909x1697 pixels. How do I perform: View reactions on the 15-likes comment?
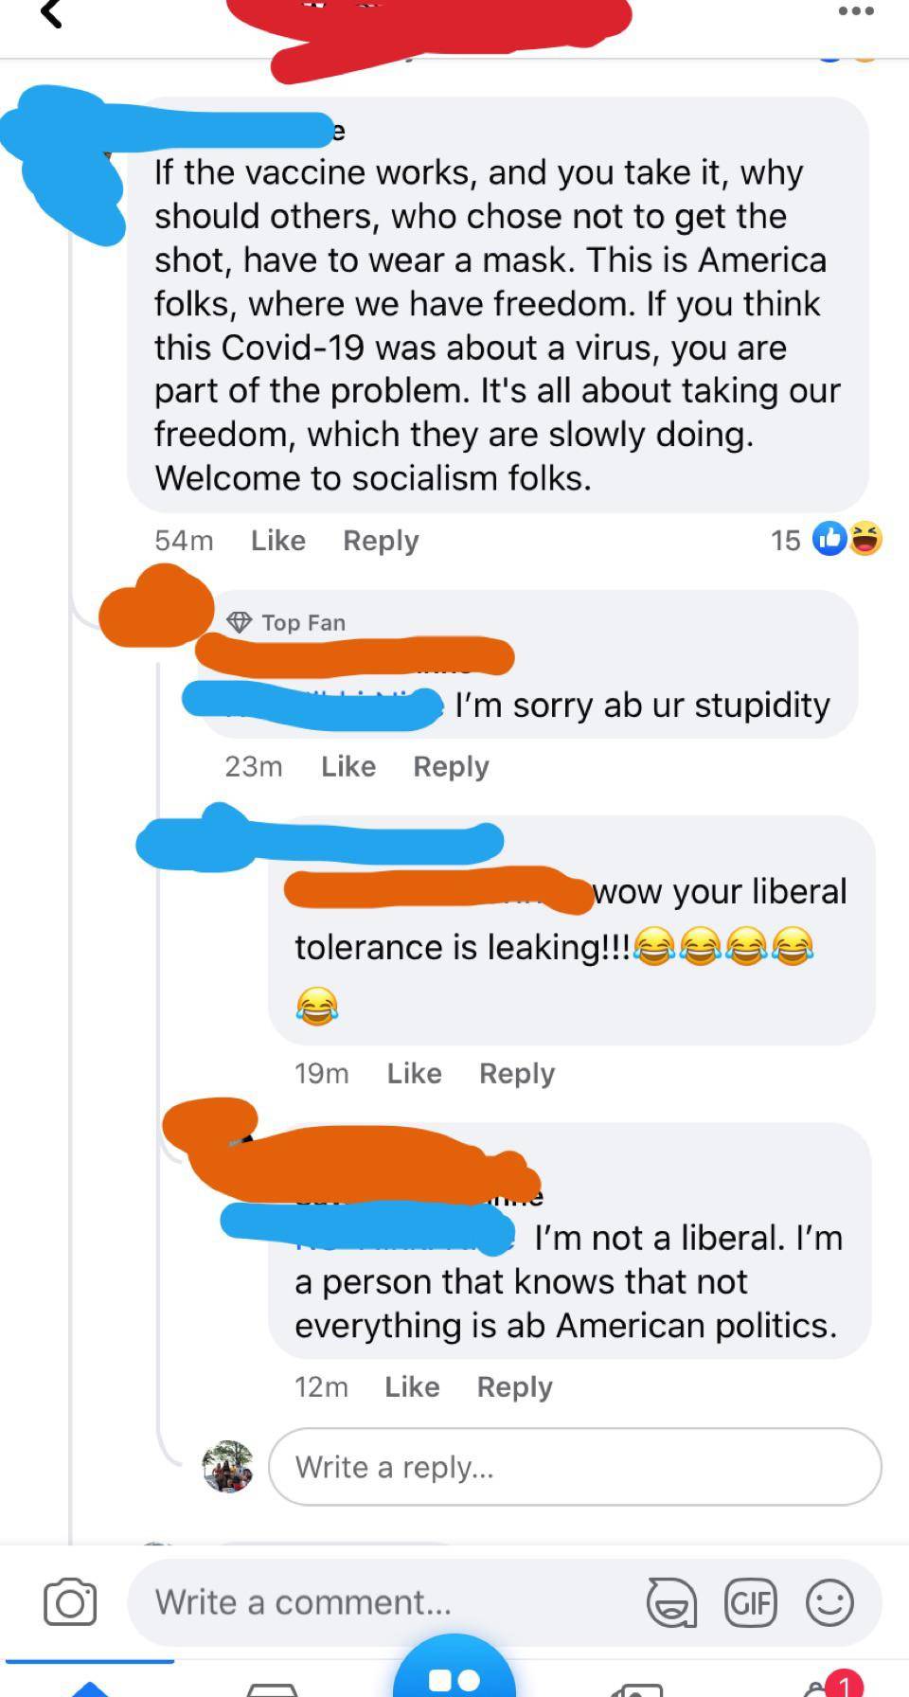click(x=827, y=540)
